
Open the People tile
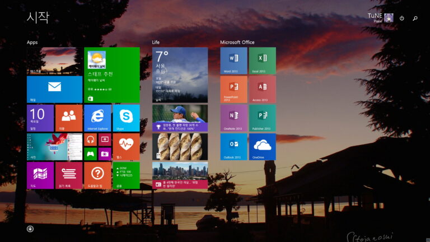tap(69, 118)
